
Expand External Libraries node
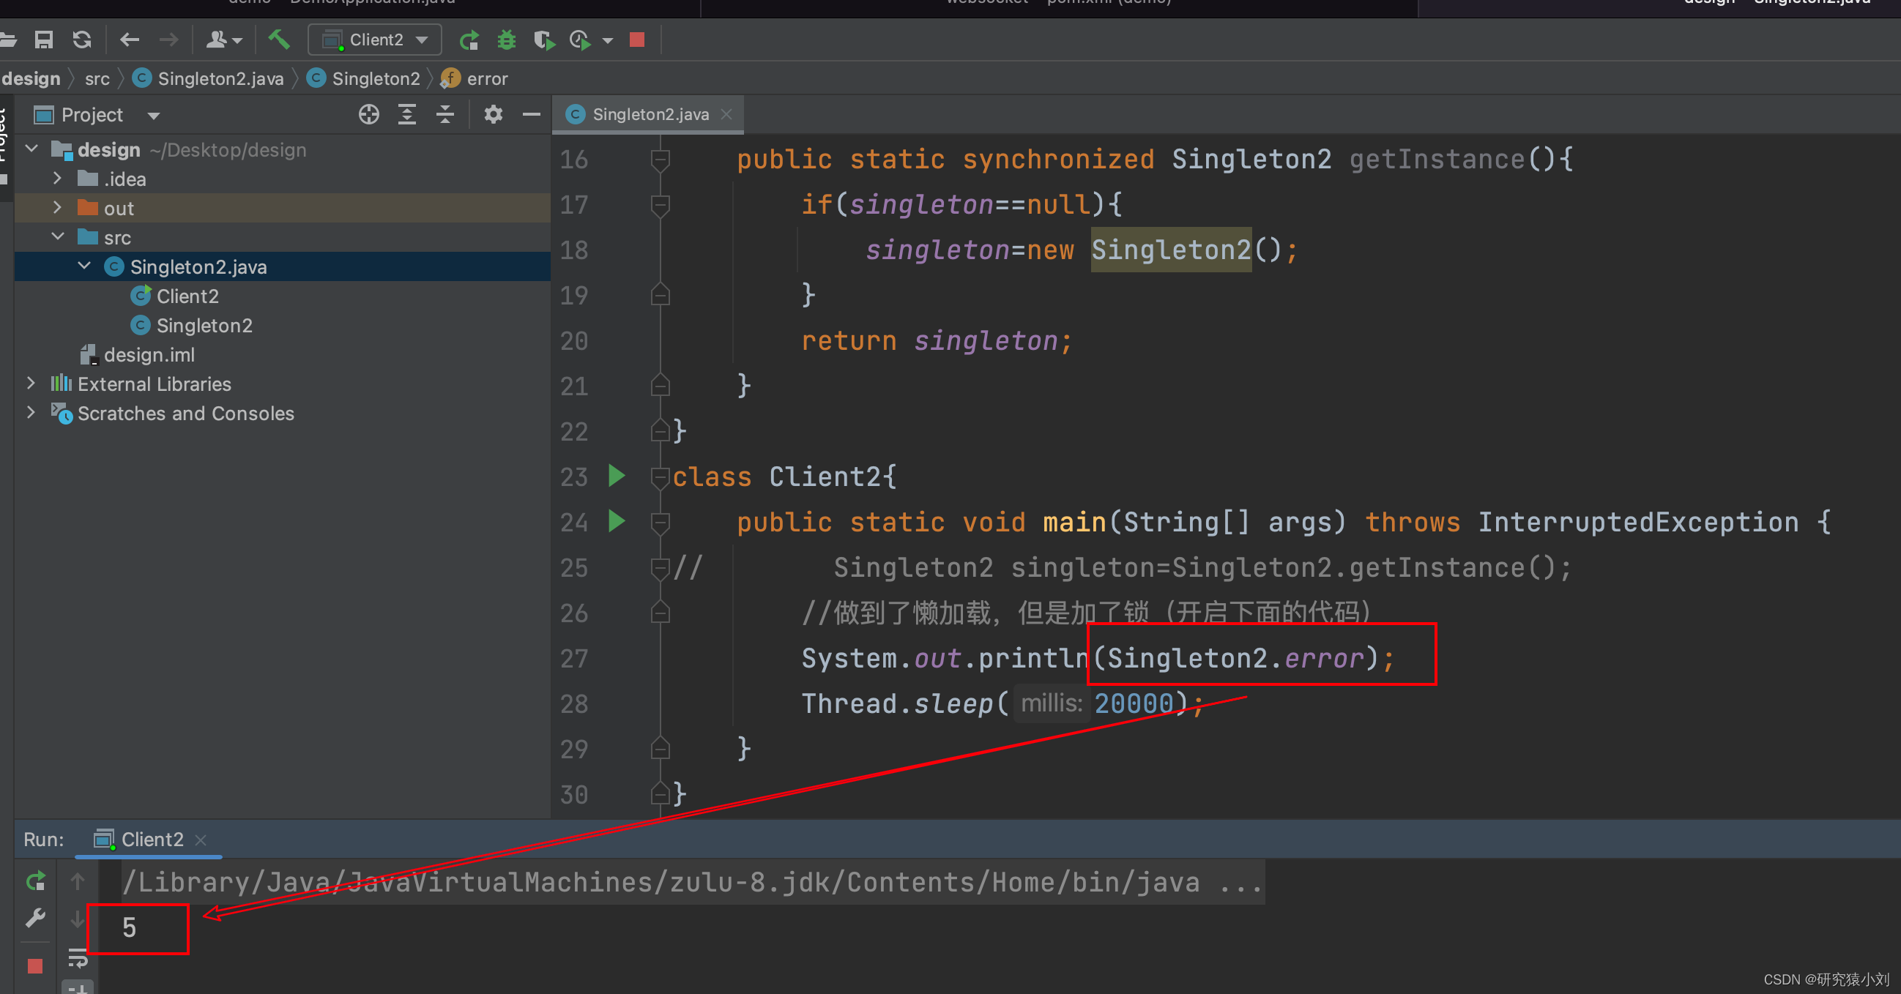click(31, 384)
